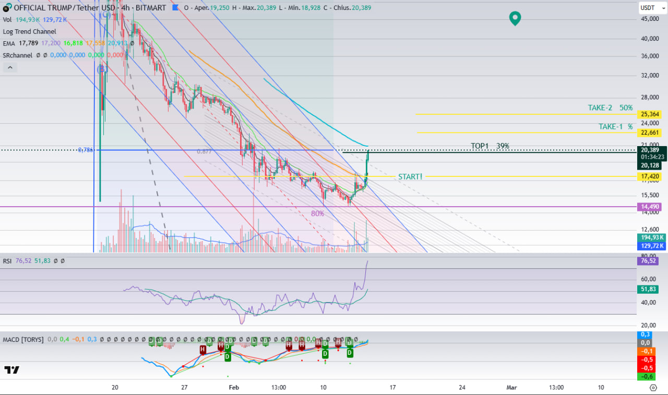Click the first dark red H marker in MACD
The image size is (668, 395).
[202, 349]
